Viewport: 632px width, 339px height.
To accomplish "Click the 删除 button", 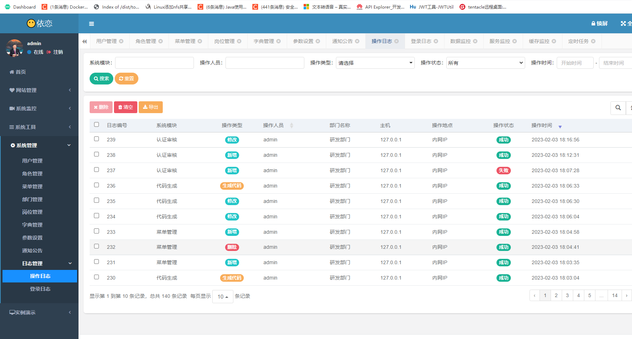I will (x=101, y=107).
